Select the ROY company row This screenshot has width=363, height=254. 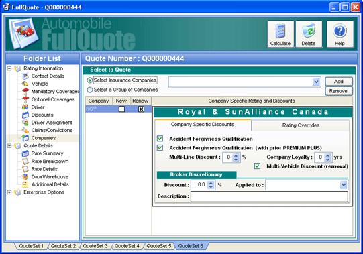click(118, 109)
